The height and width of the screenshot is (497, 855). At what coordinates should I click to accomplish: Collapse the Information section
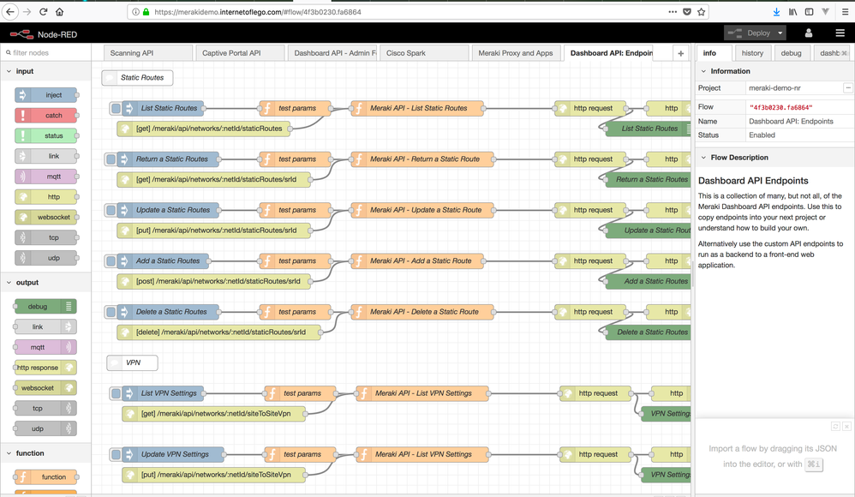click(x=703, y=71)
